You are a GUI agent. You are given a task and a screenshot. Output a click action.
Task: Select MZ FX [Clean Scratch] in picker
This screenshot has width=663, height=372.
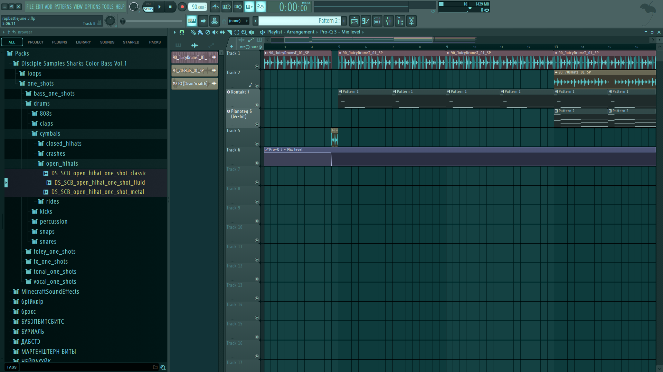(x=195, y=84)
